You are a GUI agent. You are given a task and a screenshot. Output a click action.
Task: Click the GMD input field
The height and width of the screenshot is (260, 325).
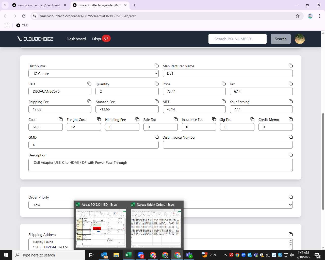click(93, 145)
